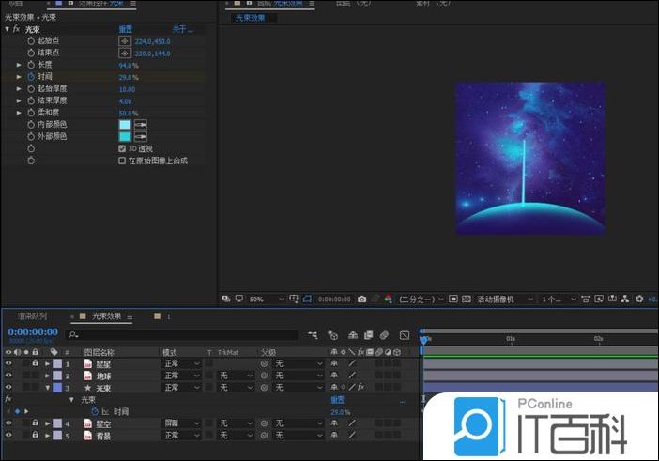Expand the 起始厚度 property triangle
Image resolution: width=659 pixels, height=461 pixels.
point(19,89)
